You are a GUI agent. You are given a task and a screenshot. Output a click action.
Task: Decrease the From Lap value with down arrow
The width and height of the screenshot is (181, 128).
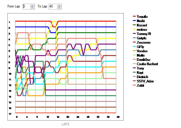click(32, 8)
